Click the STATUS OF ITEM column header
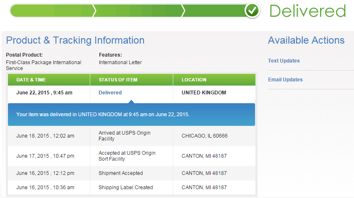This screenshot has width=354, height=198. coord(118,80)
